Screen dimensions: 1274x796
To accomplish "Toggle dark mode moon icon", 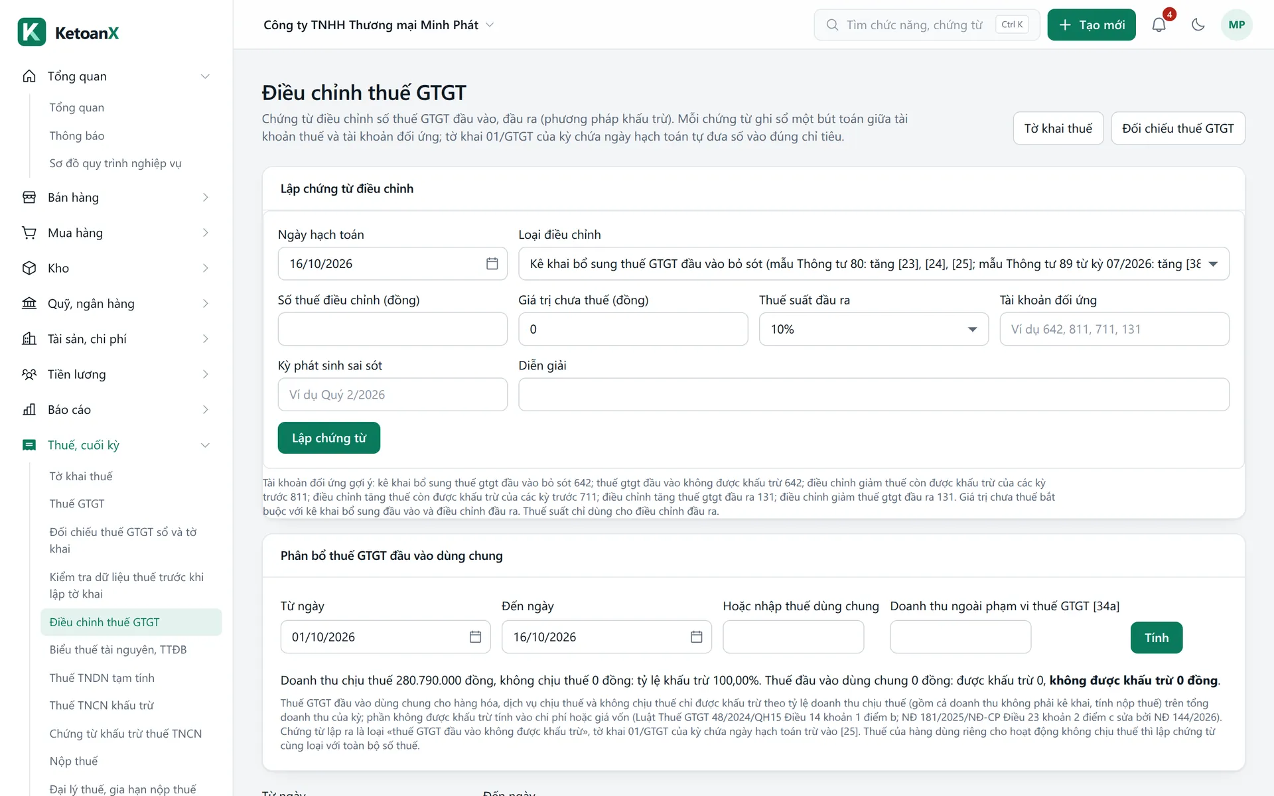I will coord(1198,25).
